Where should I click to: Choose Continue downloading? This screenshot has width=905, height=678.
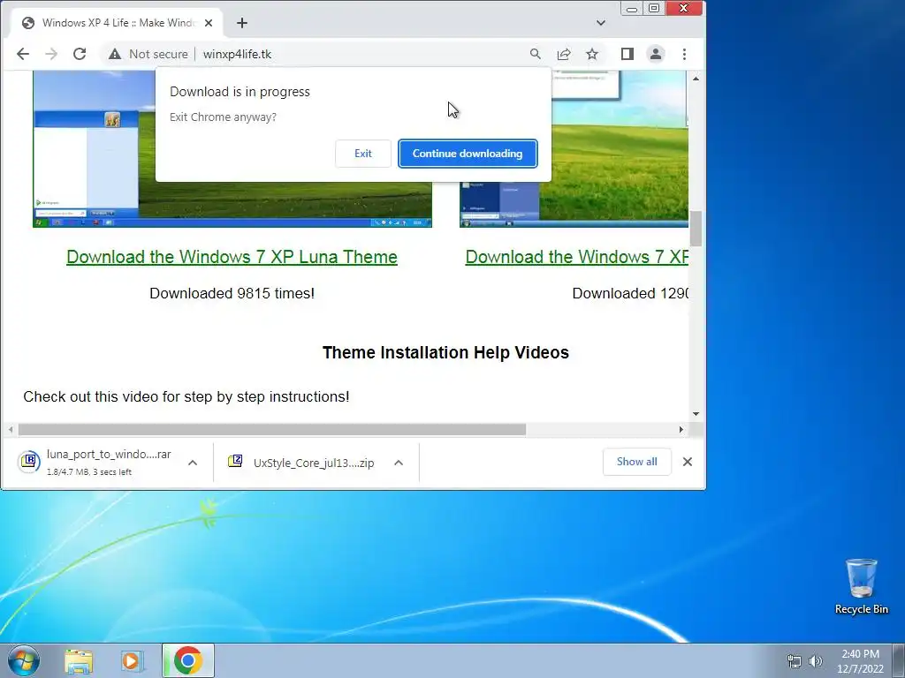(468, 154)
